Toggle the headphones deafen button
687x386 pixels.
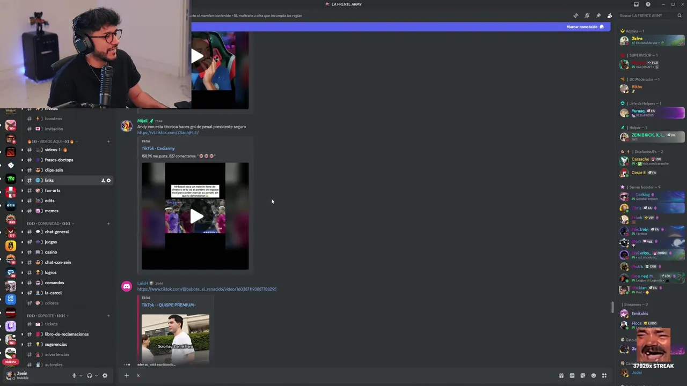(x=90, y=376)
